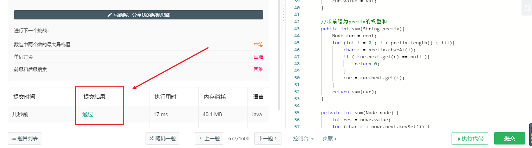
Task: Click the shuffle icon on 随机一题
Action: (152, 138)
